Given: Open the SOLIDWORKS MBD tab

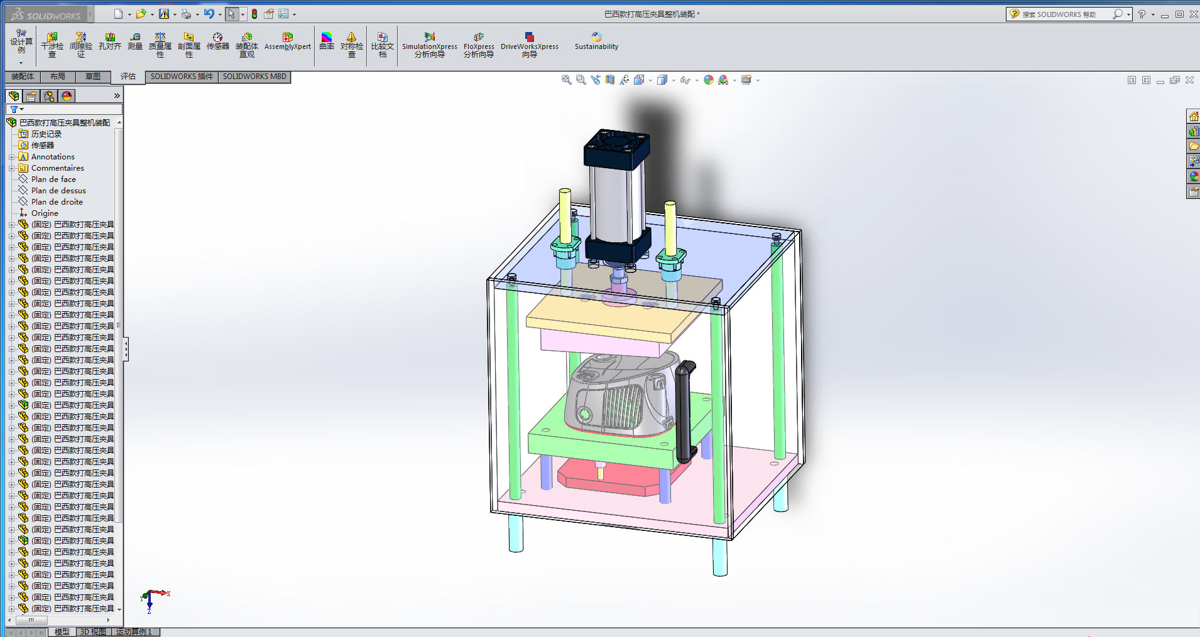Looking at the screenshot, I should (254, 77).
